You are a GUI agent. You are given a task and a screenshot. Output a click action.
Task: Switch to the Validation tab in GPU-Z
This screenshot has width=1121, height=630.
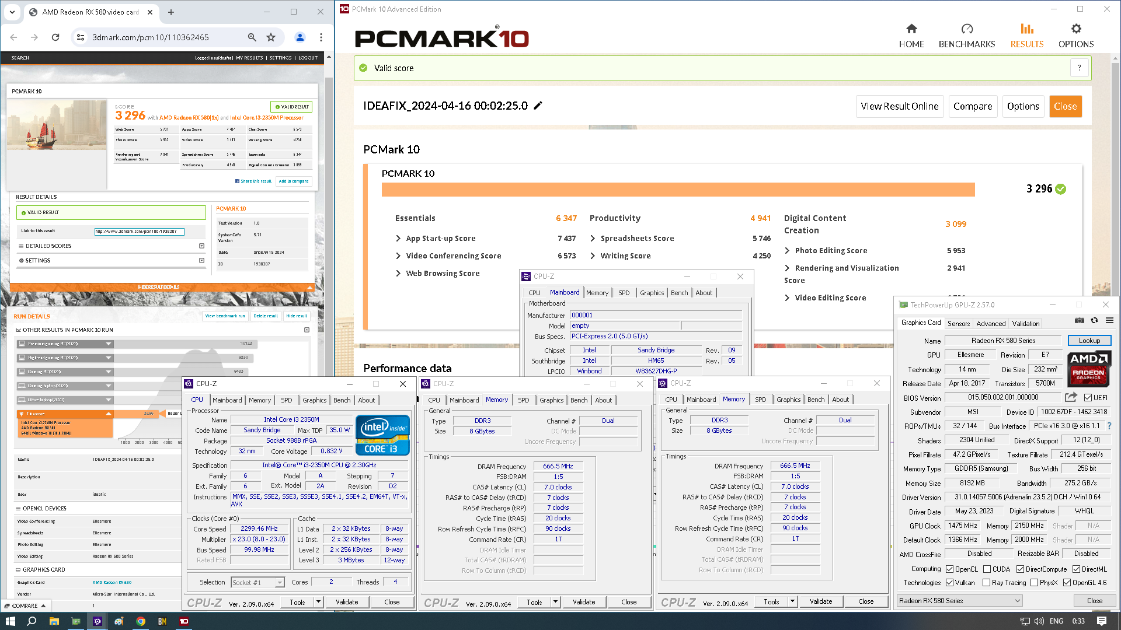coord(1026,323)
